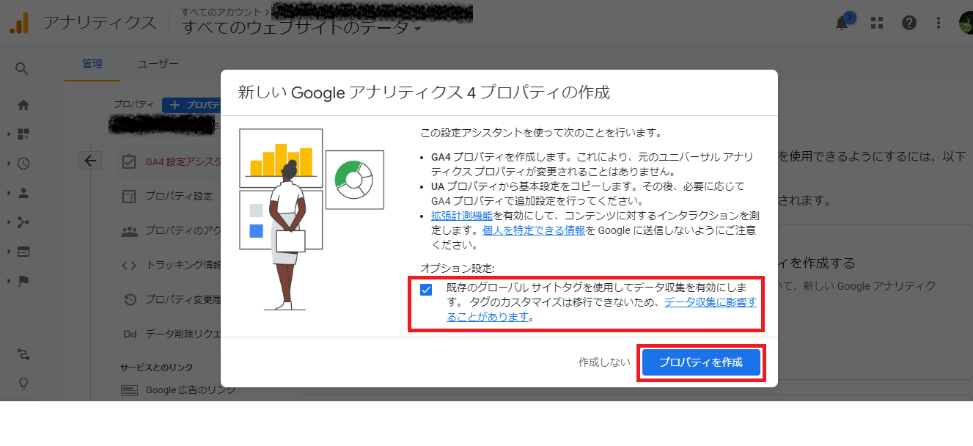
Task: Open the Google apps grid
Action: tap(876, 23)
